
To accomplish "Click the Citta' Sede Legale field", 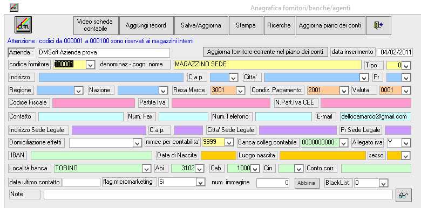I will pyautogui.click(x=298, y=130).
